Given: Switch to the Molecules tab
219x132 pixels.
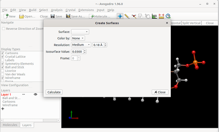Looking at the screenshot, I should point(10,125).
